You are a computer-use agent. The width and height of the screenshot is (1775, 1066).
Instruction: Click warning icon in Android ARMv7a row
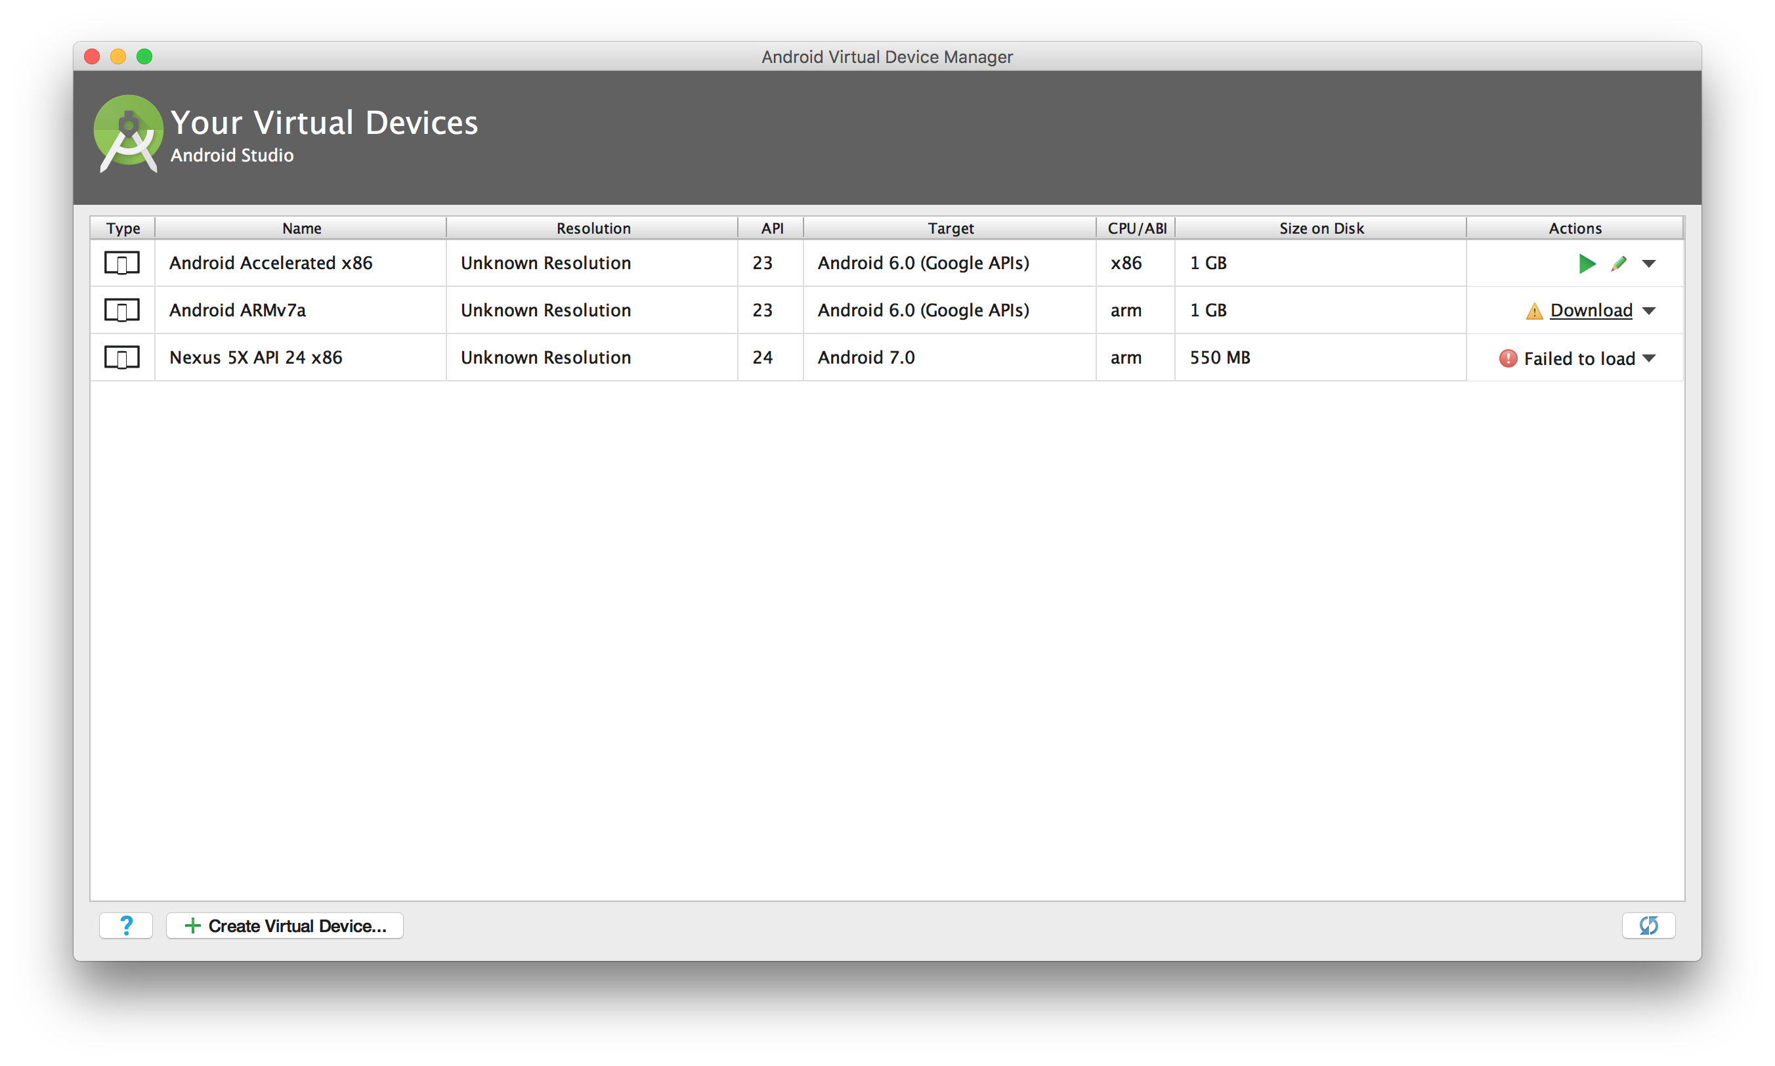tap(1533, 311)
